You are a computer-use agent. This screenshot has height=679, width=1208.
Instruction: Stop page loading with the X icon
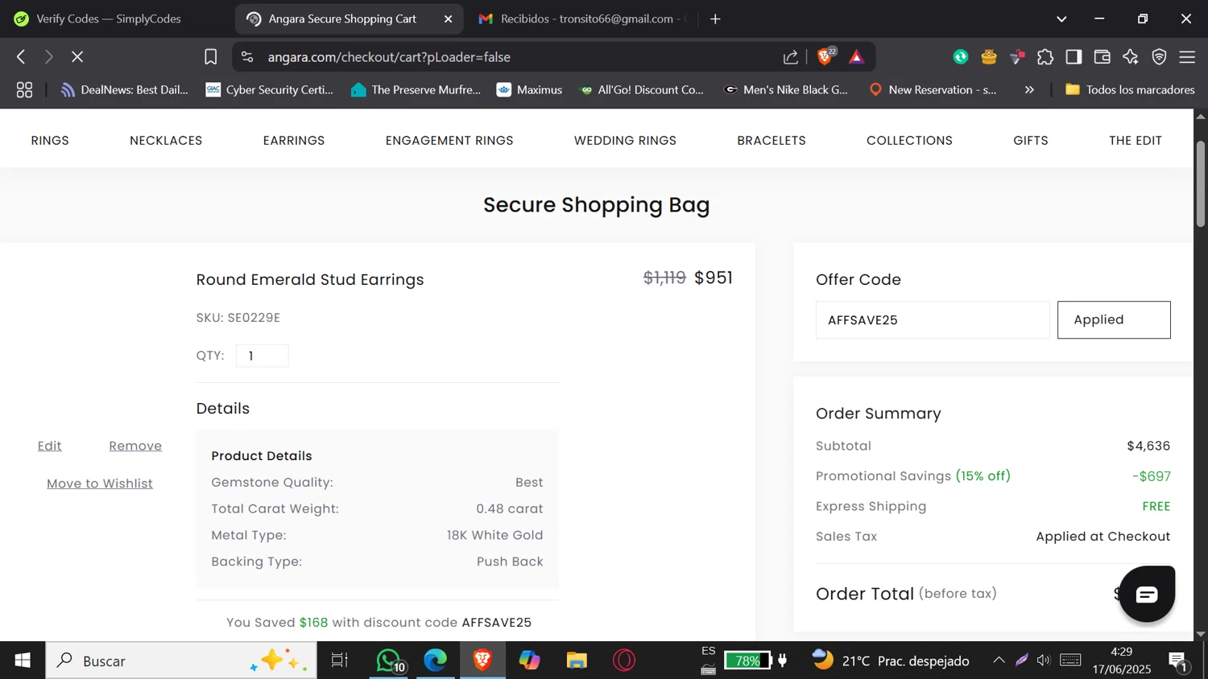point(77,57)
